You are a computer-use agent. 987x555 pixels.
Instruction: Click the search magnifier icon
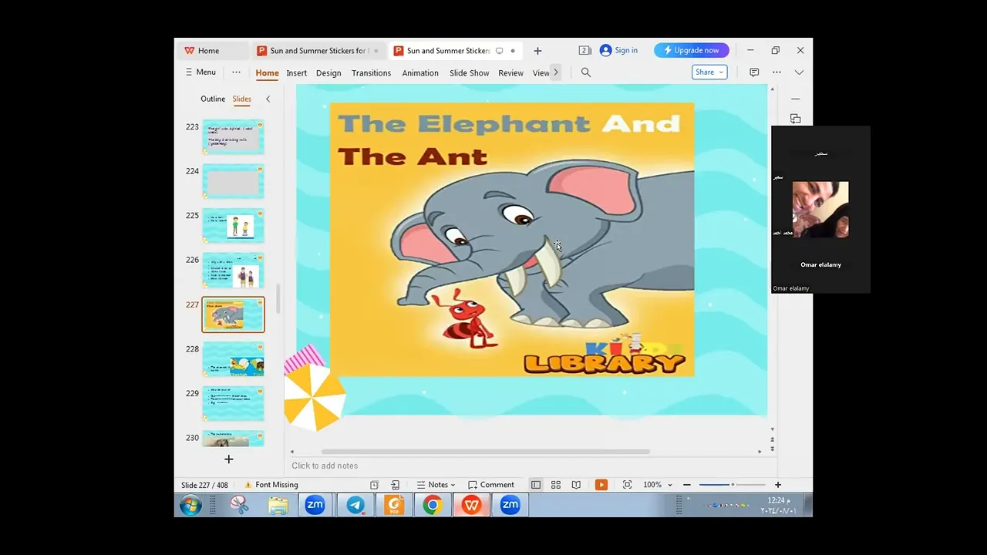586,72
